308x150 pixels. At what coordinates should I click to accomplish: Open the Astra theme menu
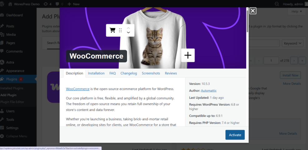[10, 62]
